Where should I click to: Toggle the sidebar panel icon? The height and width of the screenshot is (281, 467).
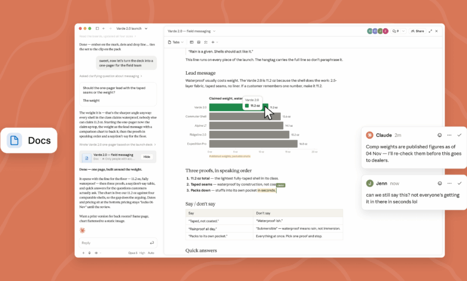(x=97, y=29)
